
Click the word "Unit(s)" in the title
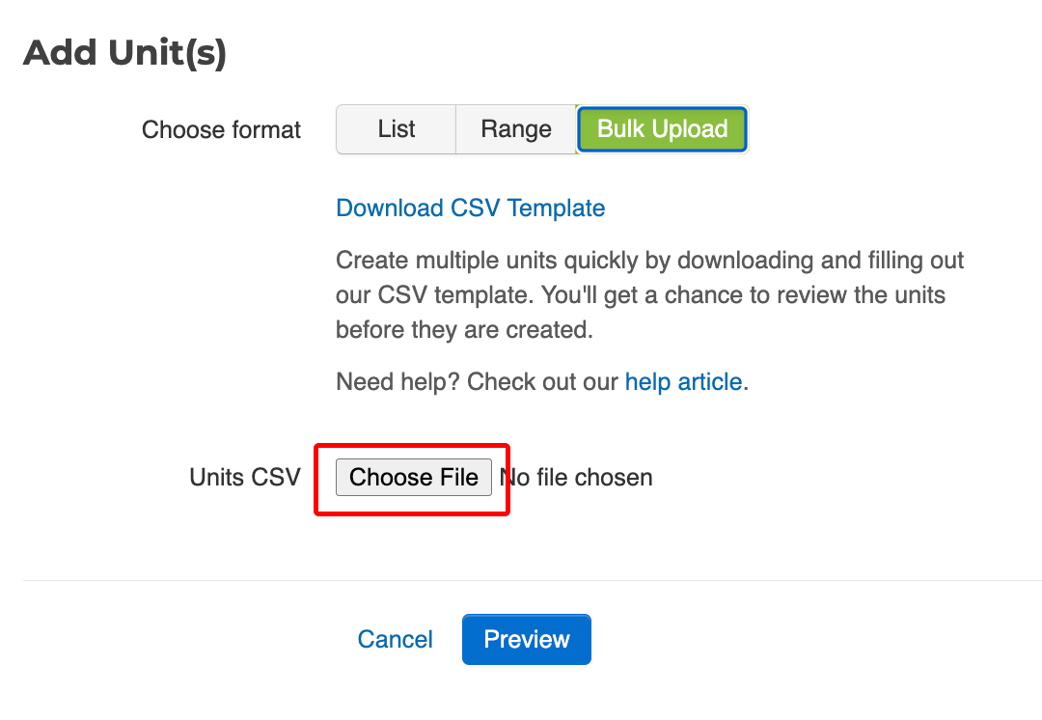tap(167, 52)
